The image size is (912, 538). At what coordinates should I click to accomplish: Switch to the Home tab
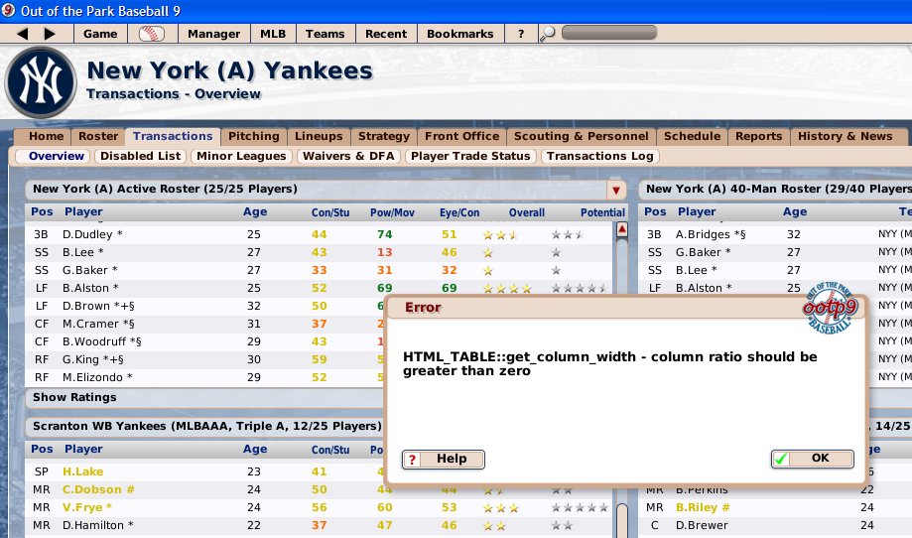click(46, 136)
